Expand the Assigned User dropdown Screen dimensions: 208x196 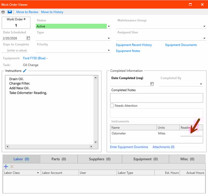point(204,38)
